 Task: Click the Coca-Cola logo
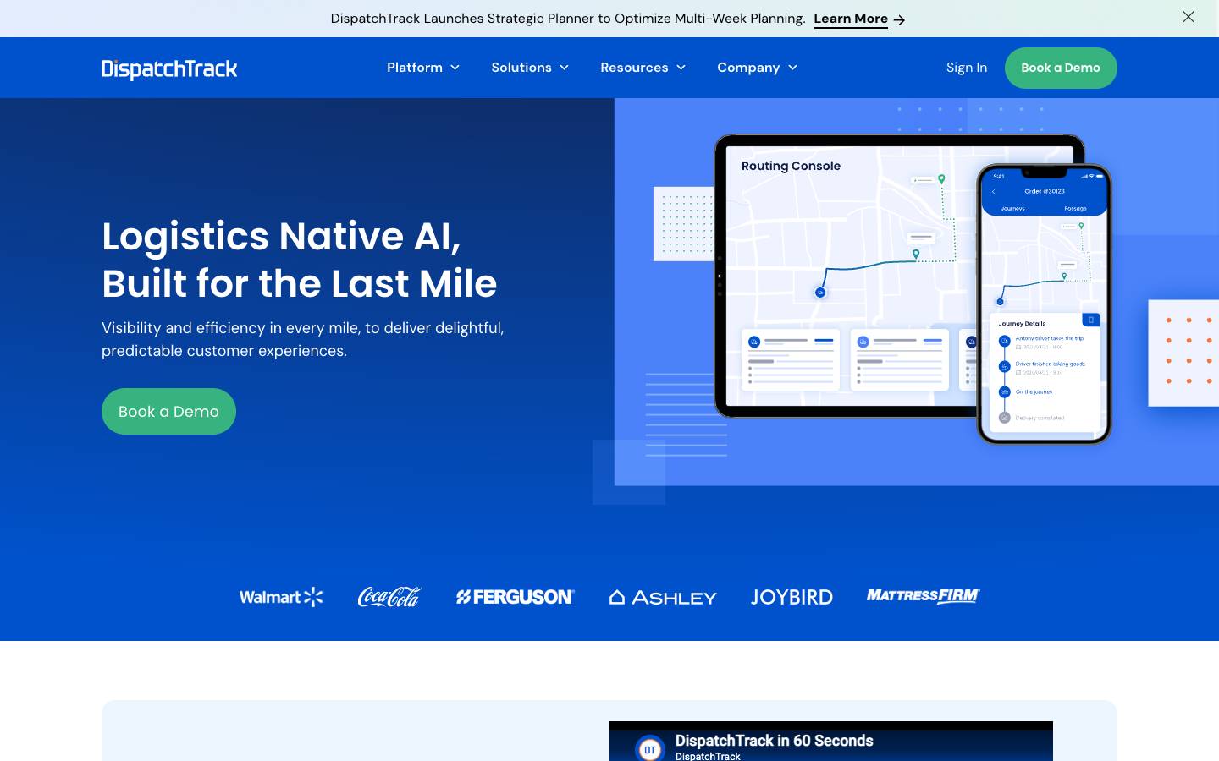coord(389,597)
